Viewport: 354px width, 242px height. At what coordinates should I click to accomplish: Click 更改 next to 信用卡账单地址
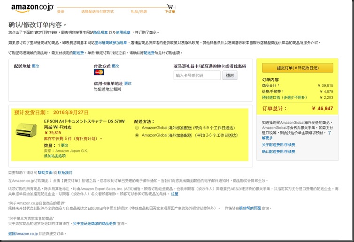128,83
